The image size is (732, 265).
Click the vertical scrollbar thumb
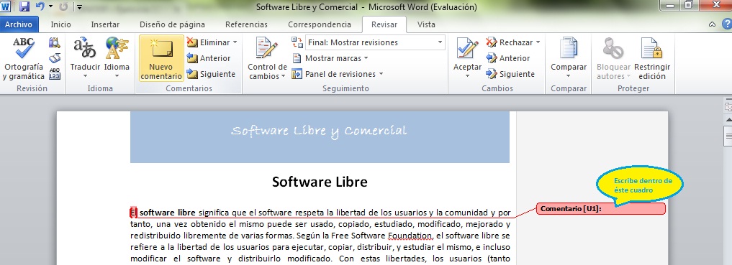click(728, 136)
